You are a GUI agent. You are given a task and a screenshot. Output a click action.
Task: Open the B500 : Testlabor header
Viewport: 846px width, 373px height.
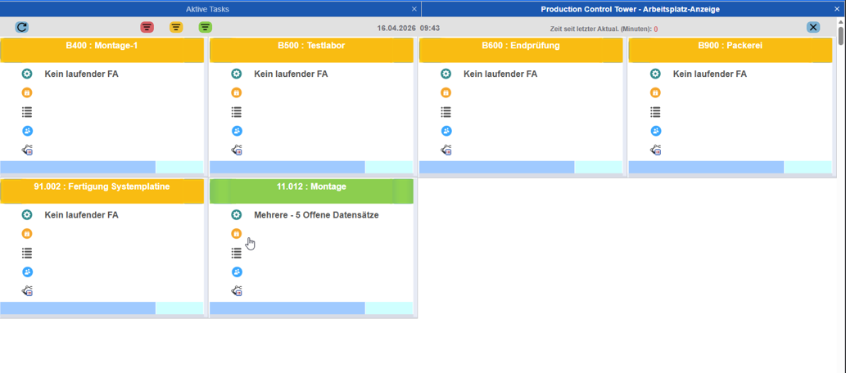311,50
